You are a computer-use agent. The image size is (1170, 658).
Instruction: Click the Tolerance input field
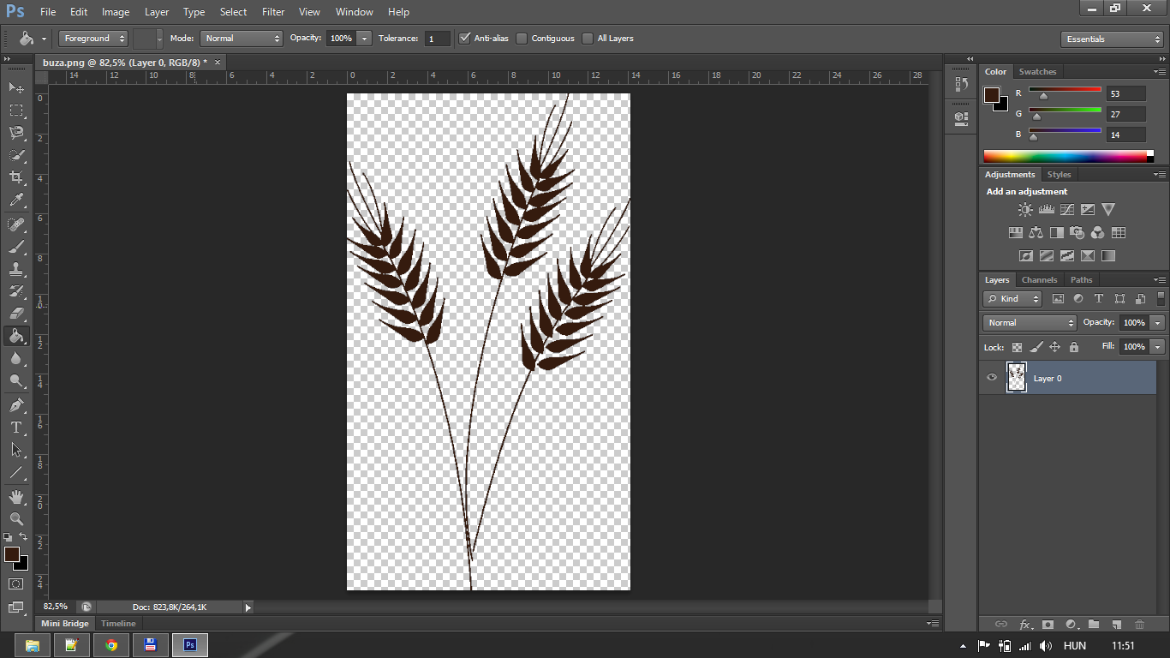(437, 39)
